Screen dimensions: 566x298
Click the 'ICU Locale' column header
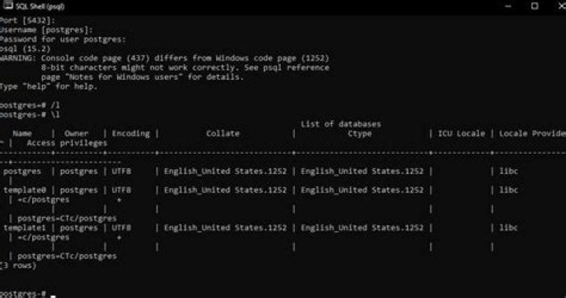(461, 133)
